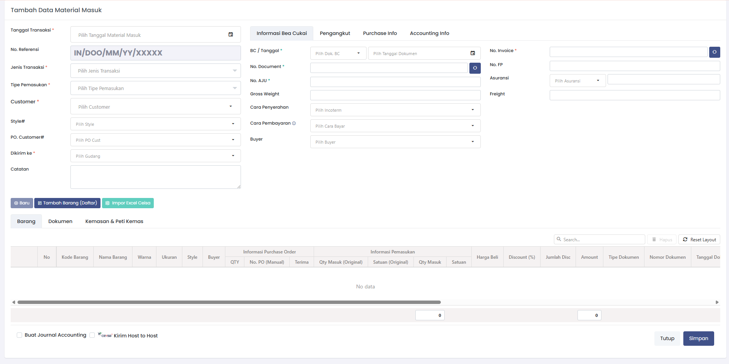Open Pilih Customer dropdown
The height and width of the screenshot is (364, 729).
pos(155,106)
